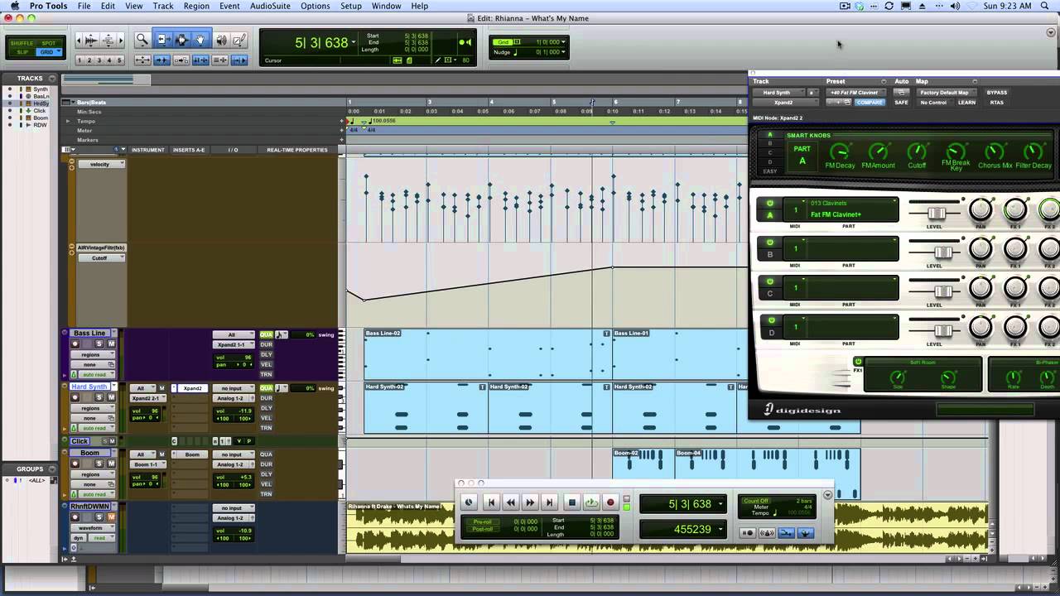Image resolution: width=1060 pixels, height=596 pixels.
Task: Mute the Hard Synth track
Action: click(x=111, y=397)
